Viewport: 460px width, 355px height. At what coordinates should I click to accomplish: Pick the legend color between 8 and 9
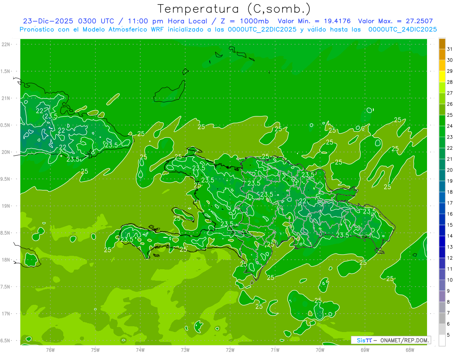pos(442,296)
